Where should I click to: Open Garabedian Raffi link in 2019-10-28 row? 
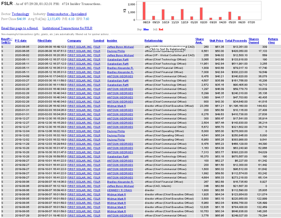pos(118,157)
